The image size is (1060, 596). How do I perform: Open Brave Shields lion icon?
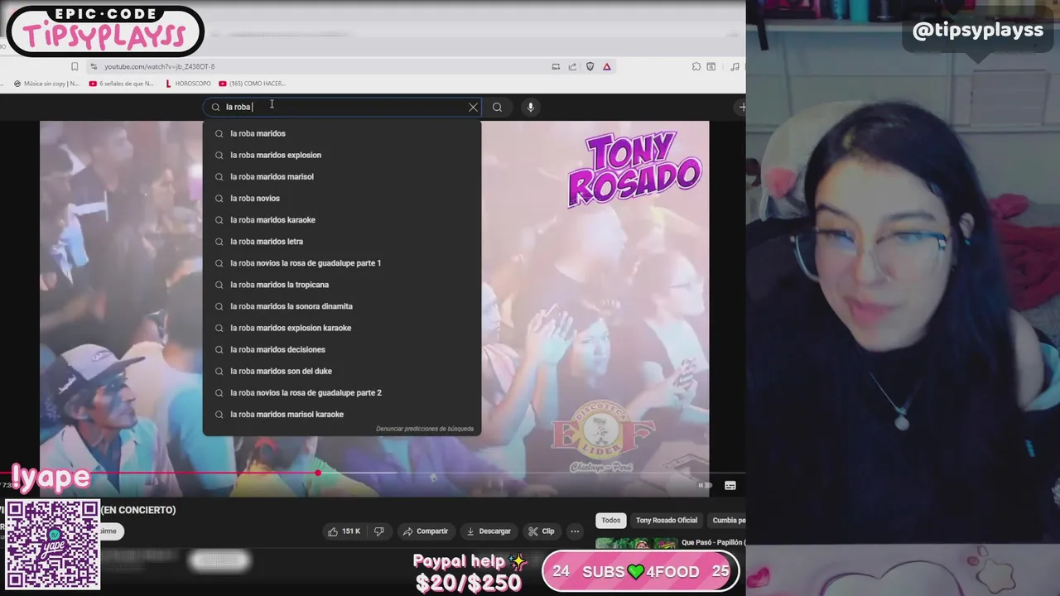pyautogui.click(x=590, y=66)
